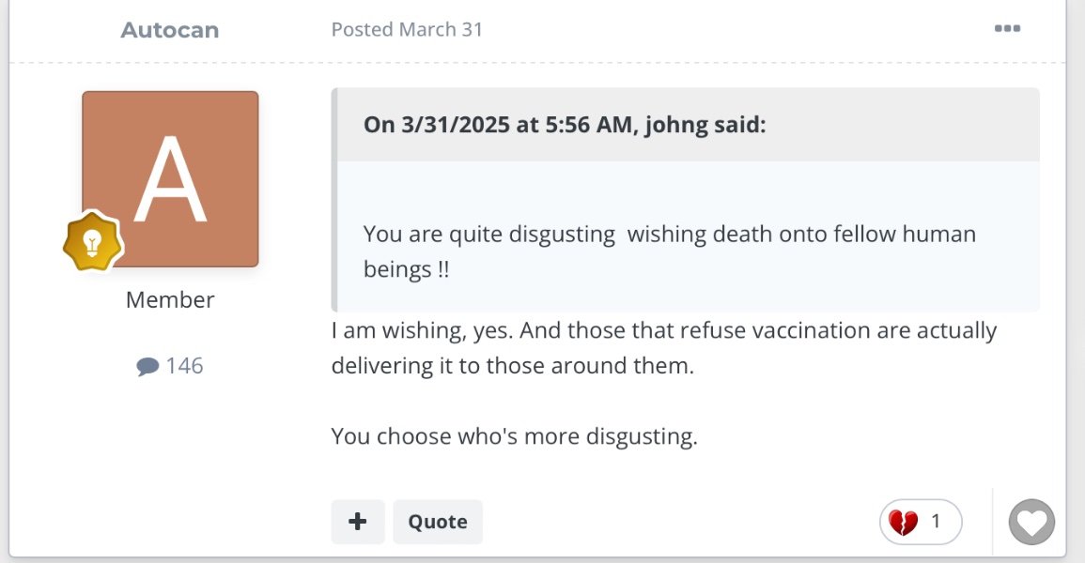Click the gold lightbulb rank badge
The width and height of the screenshot is (1085, 563).
92,241
